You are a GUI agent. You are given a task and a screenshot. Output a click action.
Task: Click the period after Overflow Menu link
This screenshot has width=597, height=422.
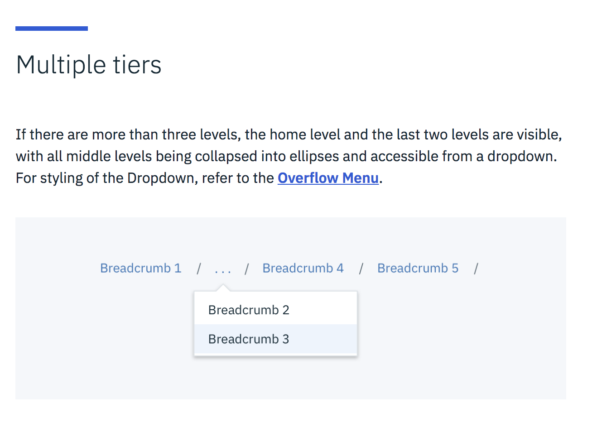(381, 179)
